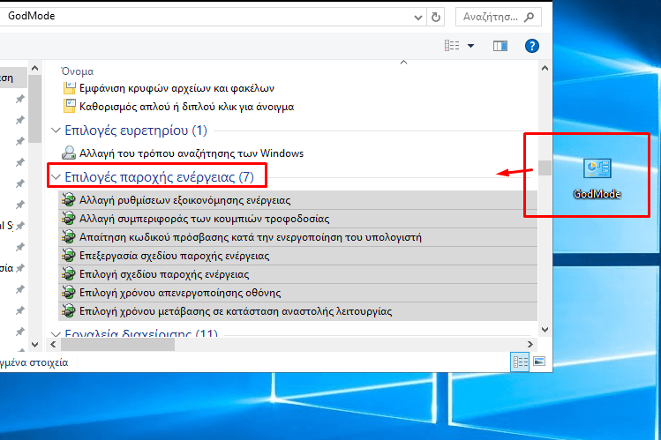
Task: Click the indexing search icon beside Αλλαγή του τρόπου
Action: tap(69, 153)
